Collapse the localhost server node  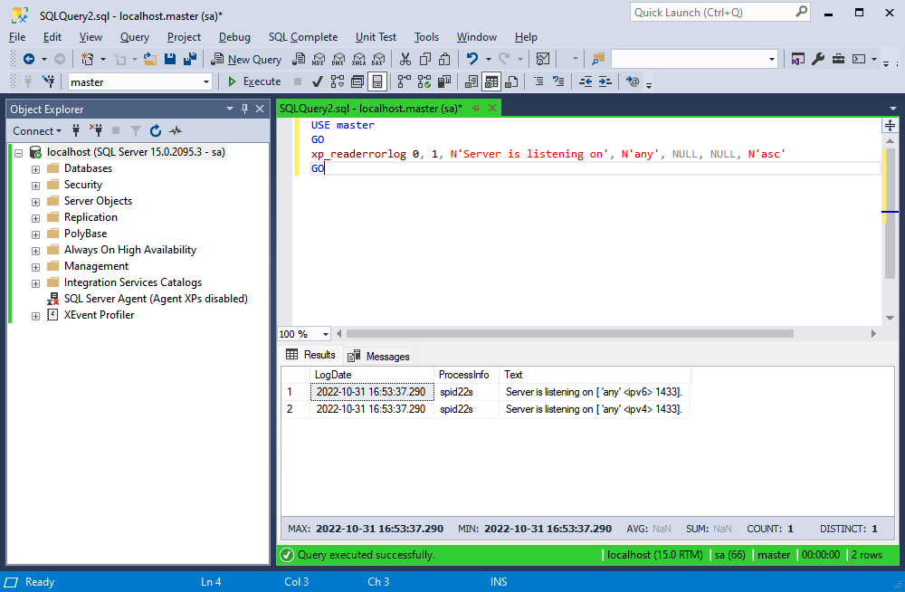click(x=19, y=153)
